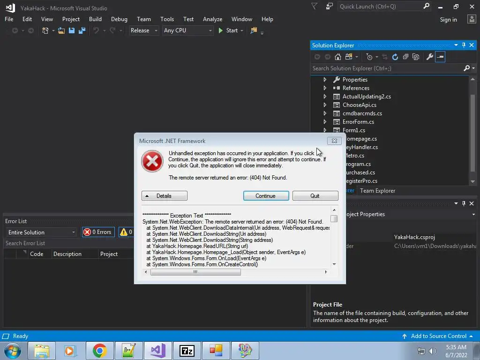The image size is (480, 360).
Task: Open Windows Explorer from the taskbar
Action: point(42,351)
